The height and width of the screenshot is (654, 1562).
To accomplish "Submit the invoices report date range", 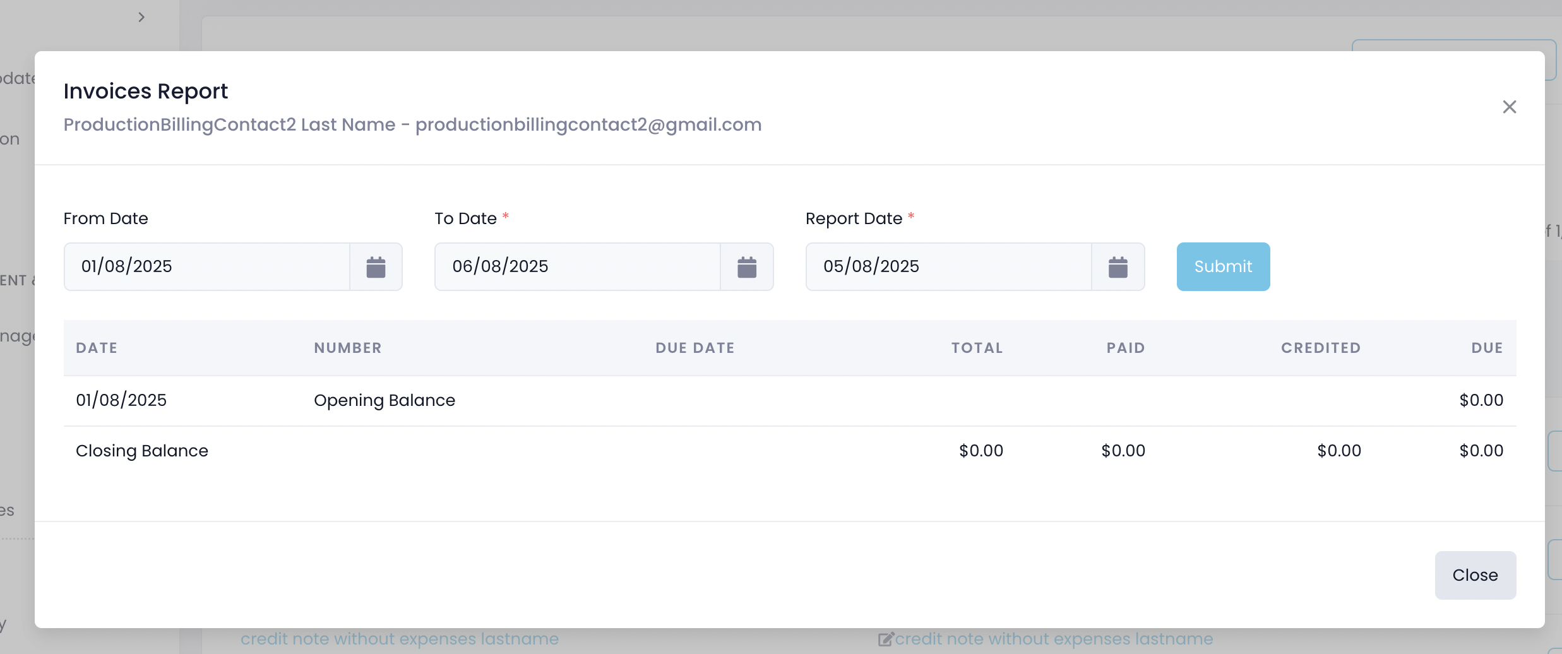I will click(1223, 267).
